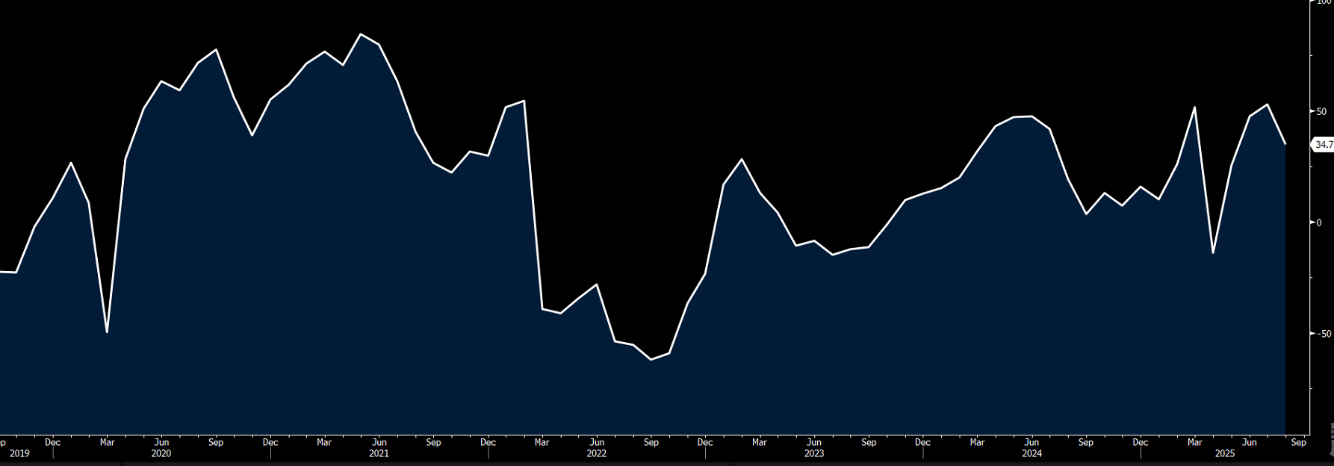Select the Sep 2021 label on the time axis
Screen dimensions: 1334x466
tap(433, 442)
